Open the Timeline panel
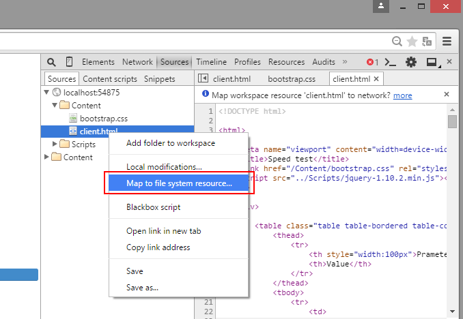463x319 pixels. pyautogui.click(x=212, y=62)
